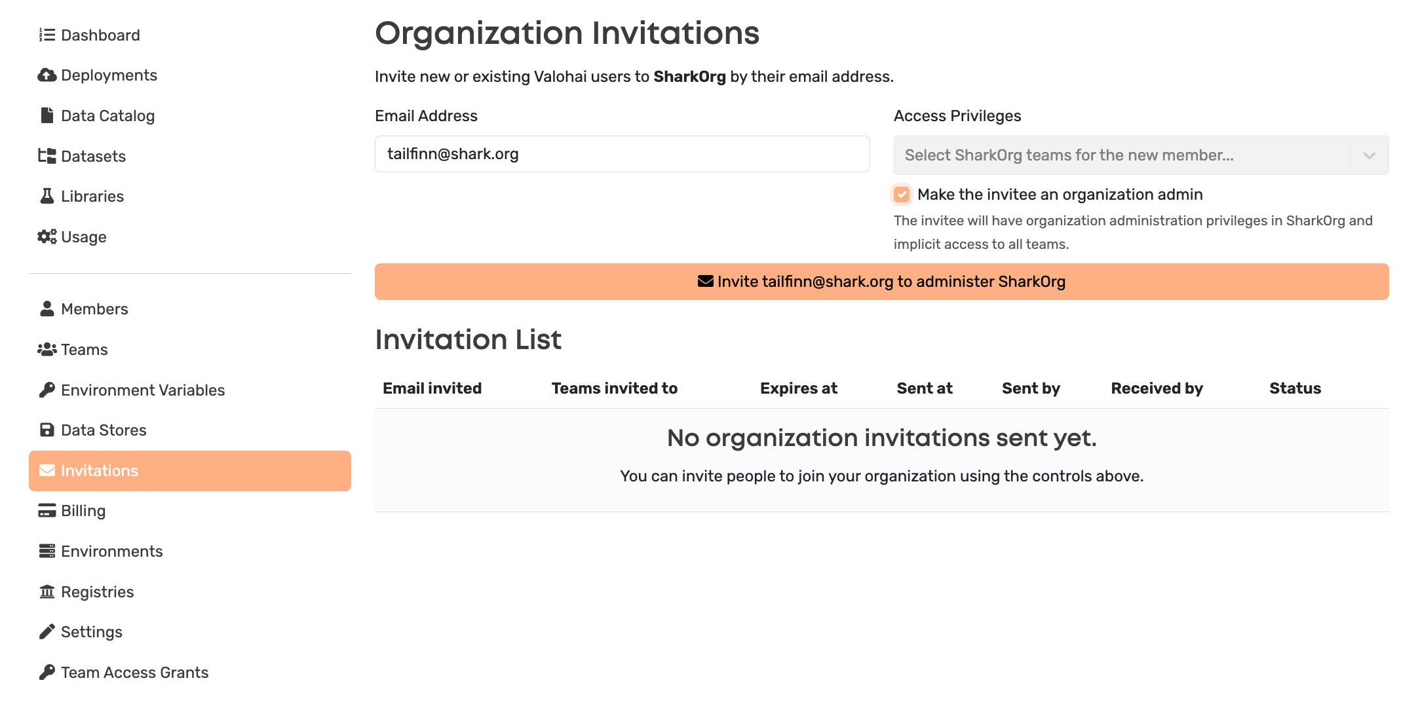
Task: Click the Settings pencil icon
Action: point(47,632)
